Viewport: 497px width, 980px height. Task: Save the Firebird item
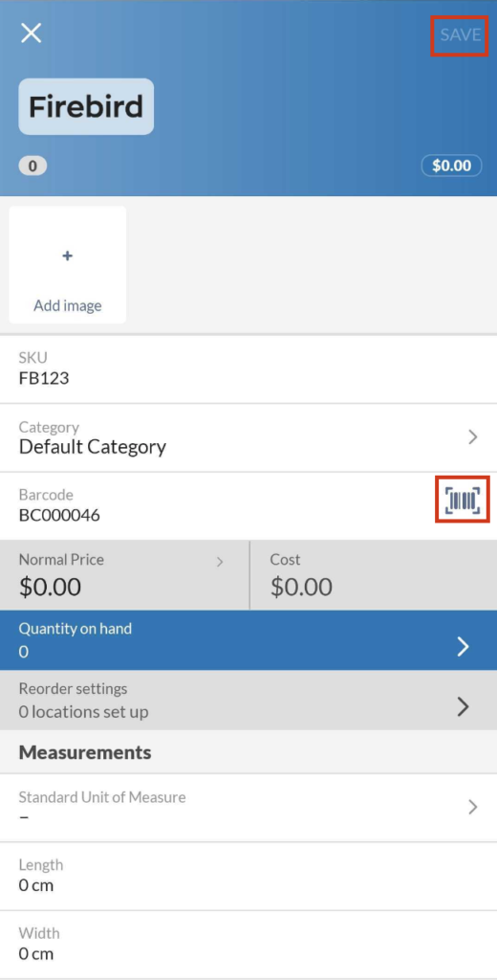click(460, 35)
